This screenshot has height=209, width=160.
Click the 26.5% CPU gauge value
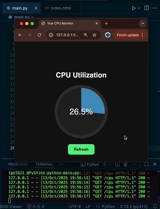(81, 111)
